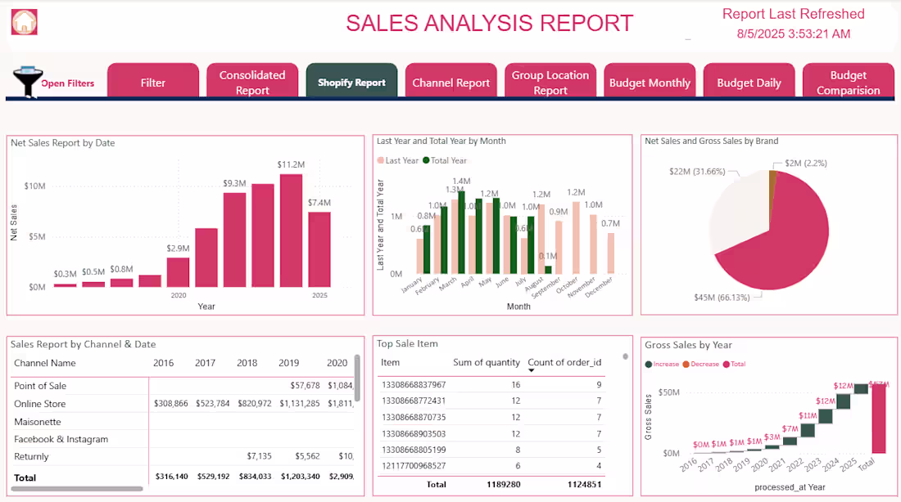Click the $308,866 cell for Online Store
The width and height of the screenshot is (901, 502).
pyautogui.click(x=170, y=404)
